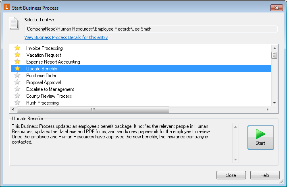Screen dimensions: 287x187
Task: Select the Rush Processing list entry
Action: (x=42, y=103)
